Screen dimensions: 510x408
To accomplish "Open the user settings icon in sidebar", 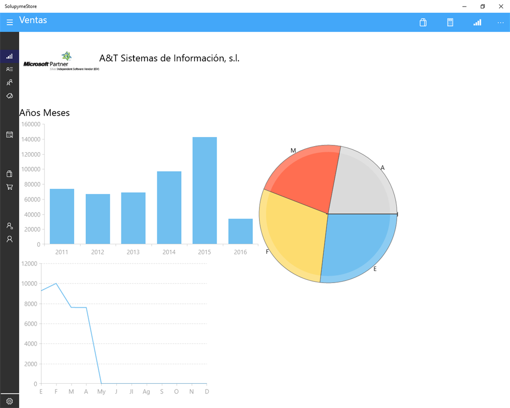I will click(10, 226).
